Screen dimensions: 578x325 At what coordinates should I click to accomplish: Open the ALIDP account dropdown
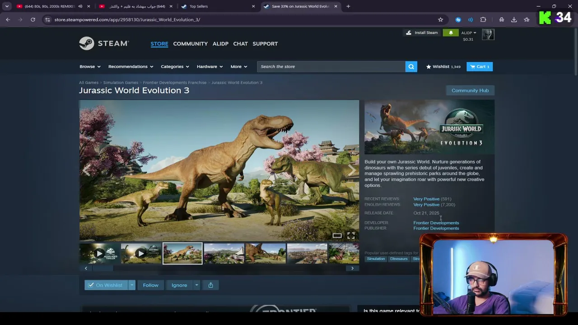coord(468,33)
